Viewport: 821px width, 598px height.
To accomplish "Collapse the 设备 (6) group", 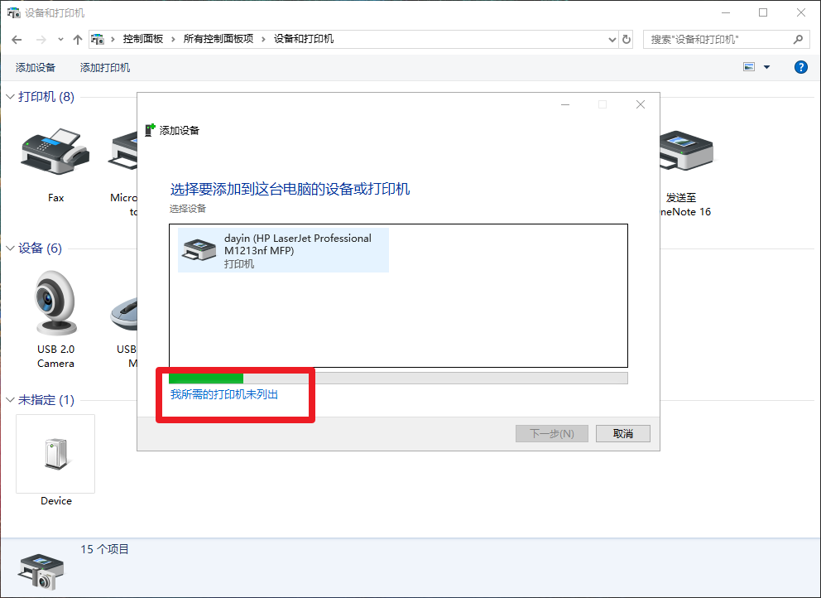I will 10,248.
